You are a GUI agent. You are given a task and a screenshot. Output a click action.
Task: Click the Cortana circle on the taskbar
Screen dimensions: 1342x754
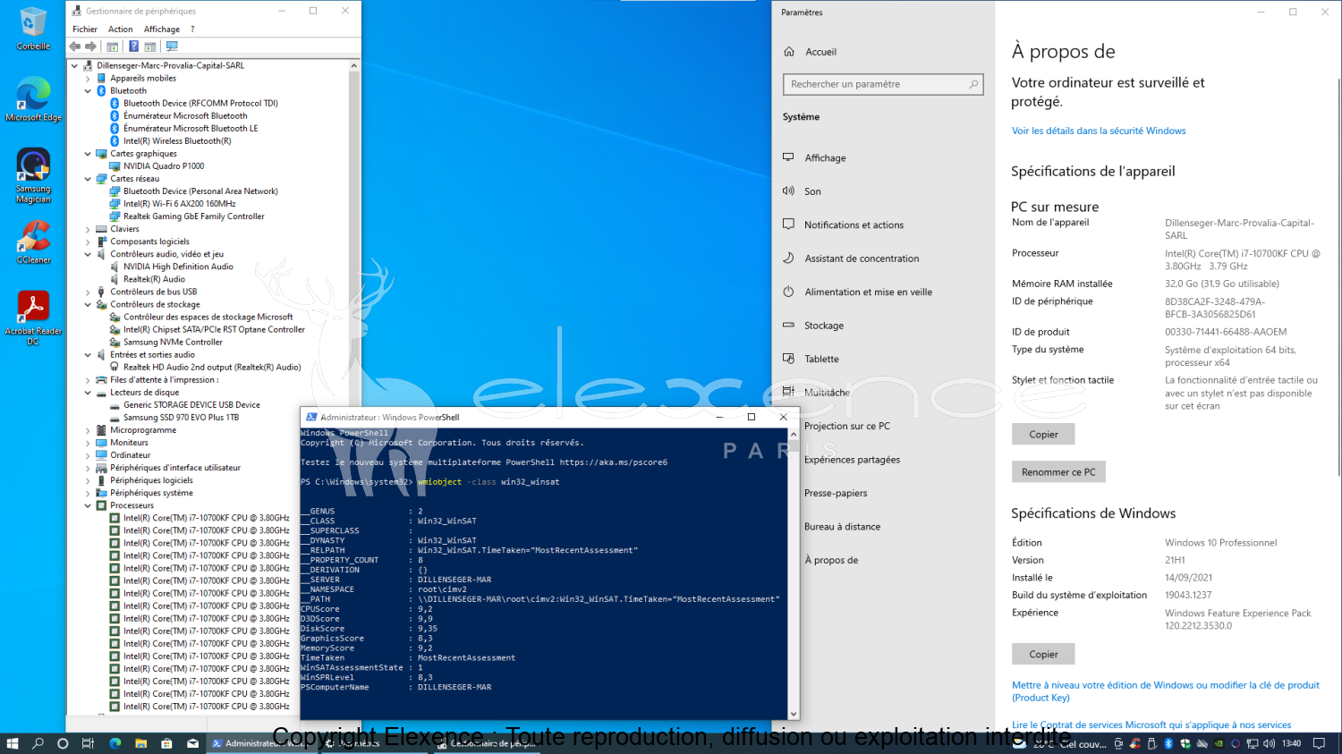[63, 743]
